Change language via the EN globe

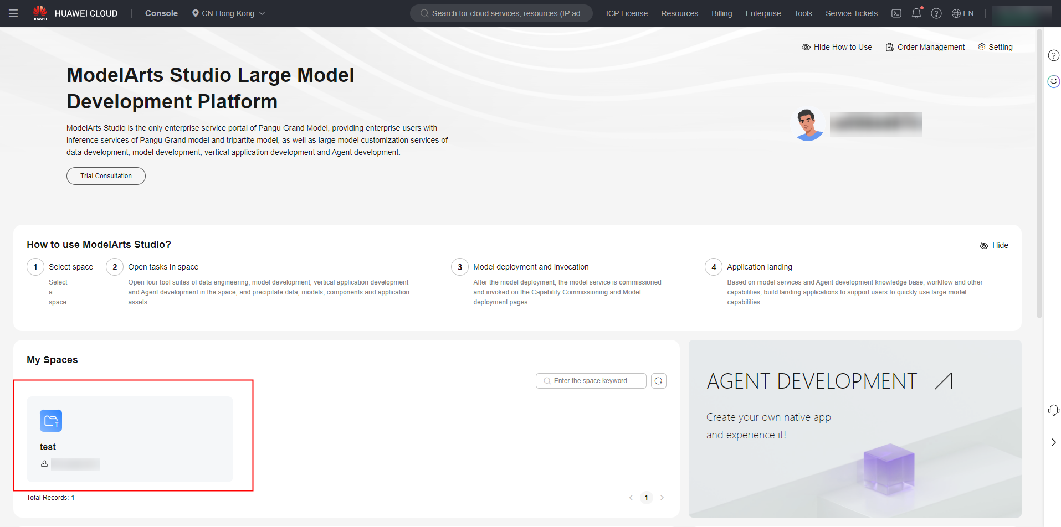(963, 13)
